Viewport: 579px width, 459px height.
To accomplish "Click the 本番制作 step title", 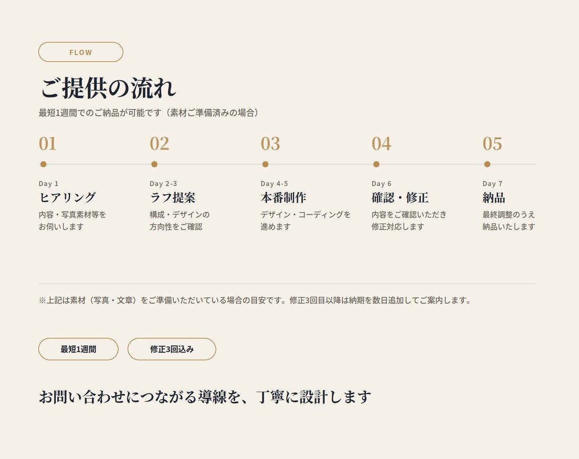I will 283,197.
